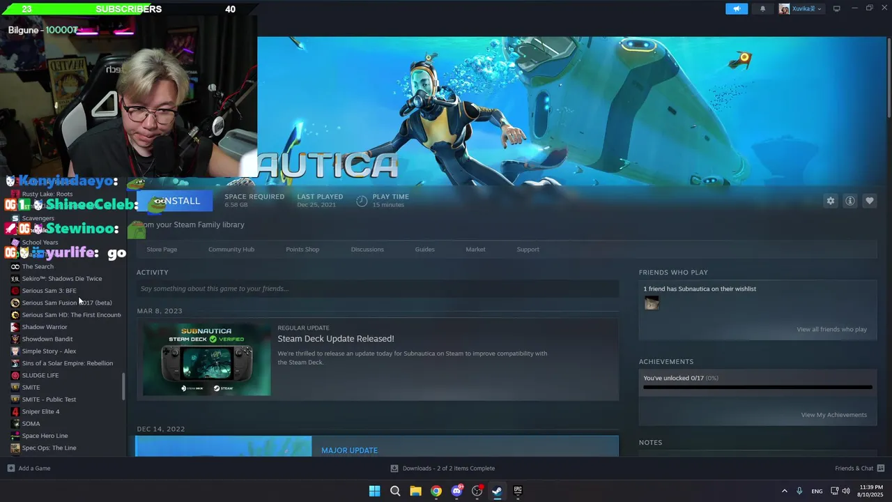This screenshot has height=502, width=892.
Task: Select Spec Ops: The Line
Action: (x=49, y=448)
